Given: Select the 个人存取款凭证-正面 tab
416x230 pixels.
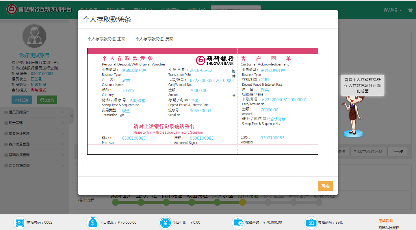Looking at the screenshot, I should coord(106,39).
